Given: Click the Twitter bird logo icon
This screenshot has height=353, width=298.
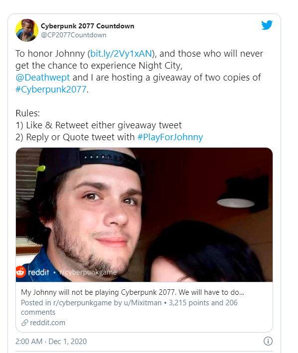Looking at the screenshot, I should [x=267, y=25].
